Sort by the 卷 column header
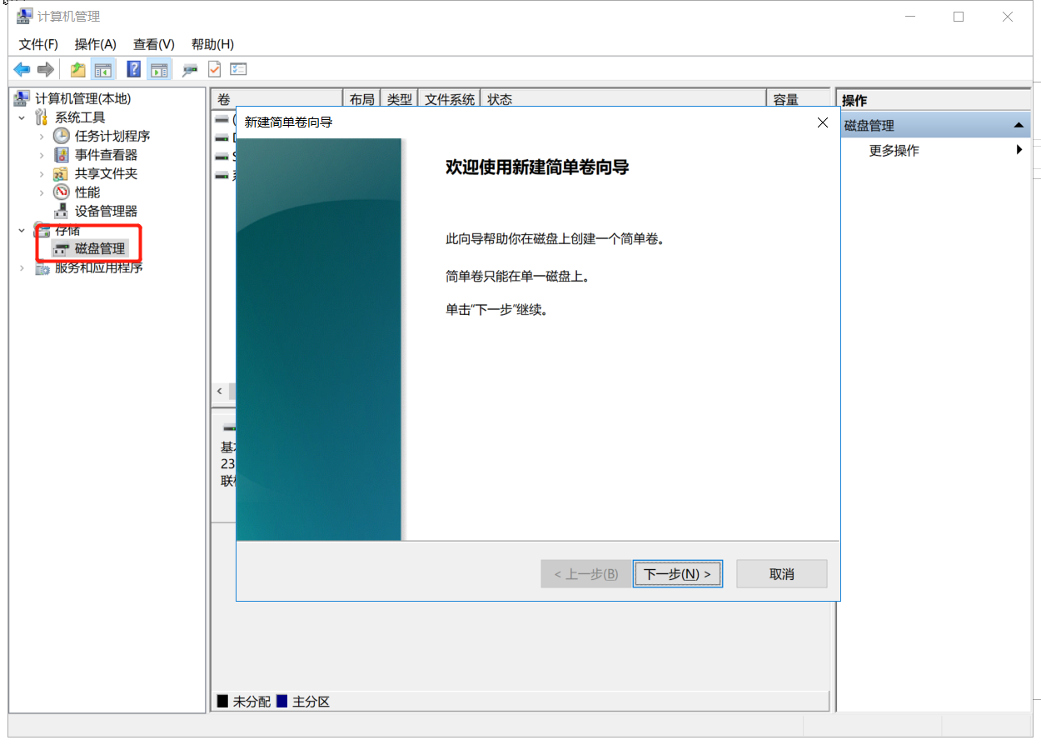The width and height of the screenshot is (1041, 745). tap(276, 99)
